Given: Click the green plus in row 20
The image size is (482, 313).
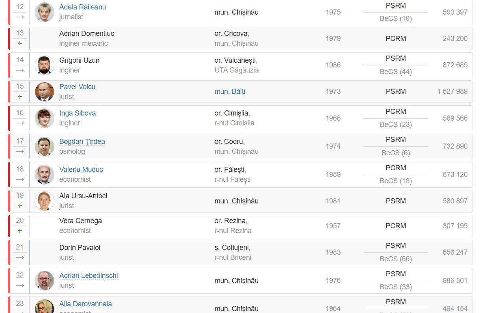Looking at the screenshot, I should [x=20, y=231].
